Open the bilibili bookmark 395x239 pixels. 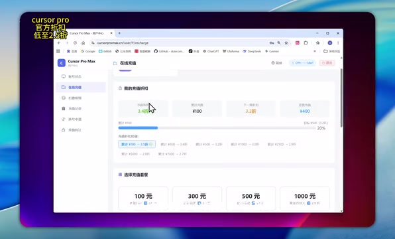pyautogui.click(x=105, y=51)
